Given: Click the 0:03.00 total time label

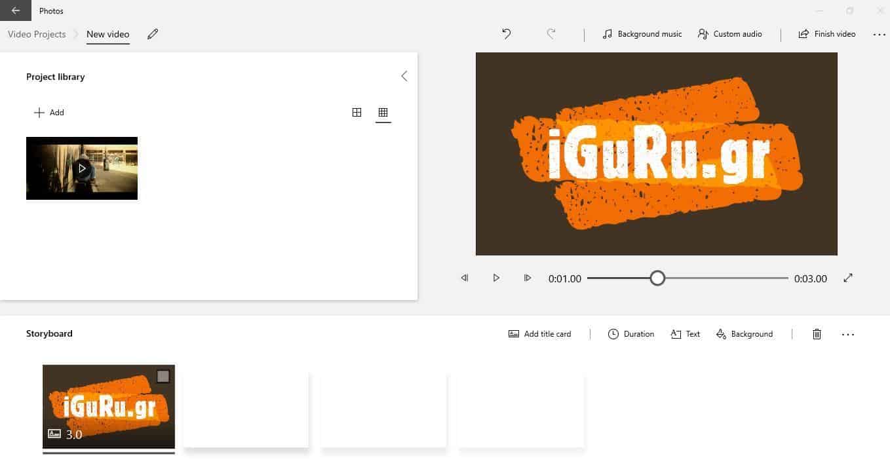Looking at the screenshot, I should point(811,278).
